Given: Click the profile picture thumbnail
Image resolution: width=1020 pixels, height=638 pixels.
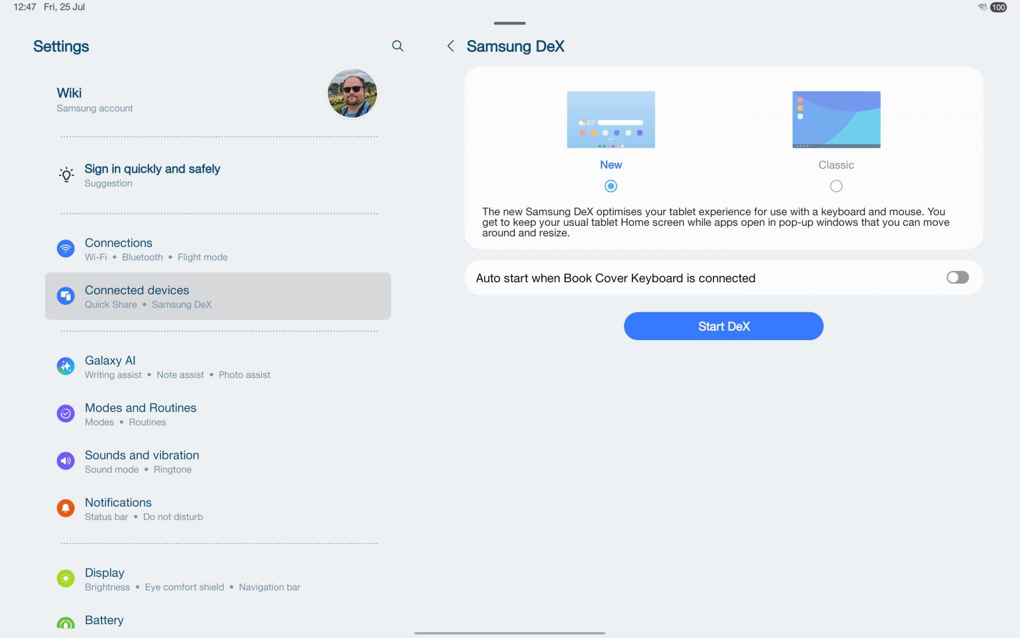Looking at the screenshot, I should click(352, 93).
